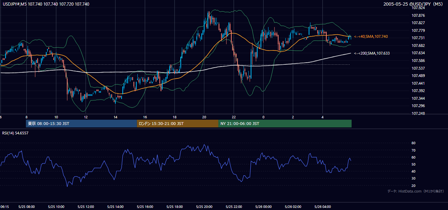Click hour label 0 under the price chart
The width and height of the screenshot is (448, 210).
(x=263, y=117)
